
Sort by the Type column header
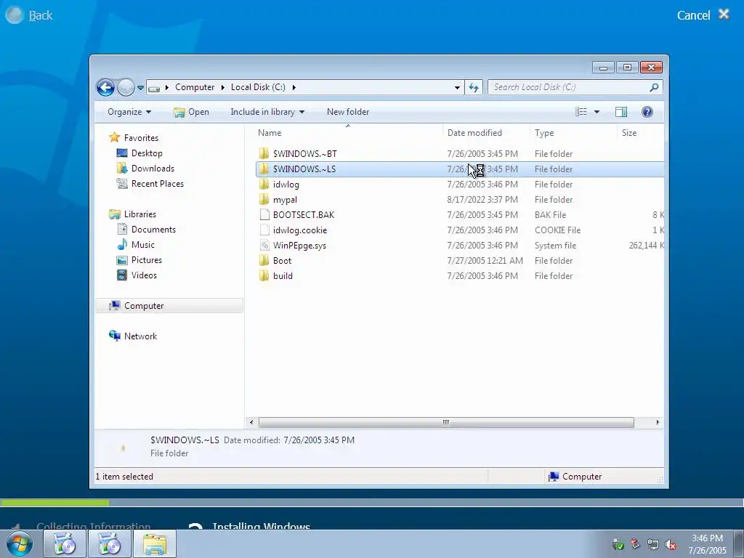(x=573, y=133)
